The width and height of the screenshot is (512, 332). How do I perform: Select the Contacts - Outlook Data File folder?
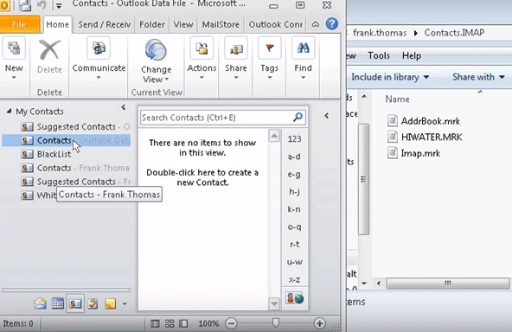67,140
